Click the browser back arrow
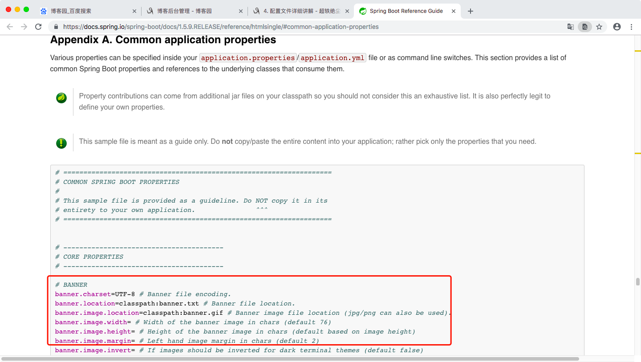The image size is (641, 362). (x=10, y=27)
